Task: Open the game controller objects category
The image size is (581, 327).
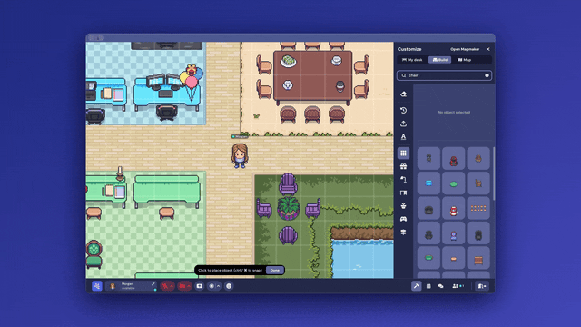Action: pos(403,219)
